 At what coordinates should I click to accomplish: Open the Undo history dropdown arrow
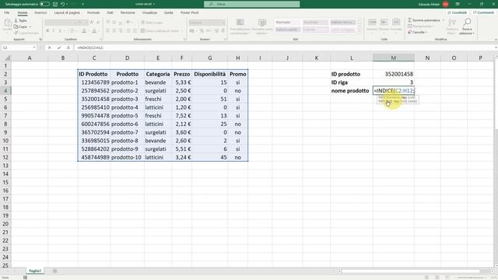coord(67,4)
